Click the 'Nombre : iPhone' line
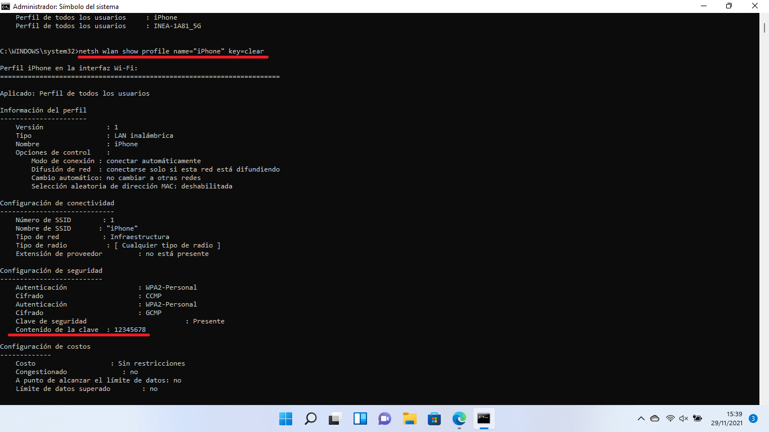Viewport: 769px width, 432px height. [77, 144]
